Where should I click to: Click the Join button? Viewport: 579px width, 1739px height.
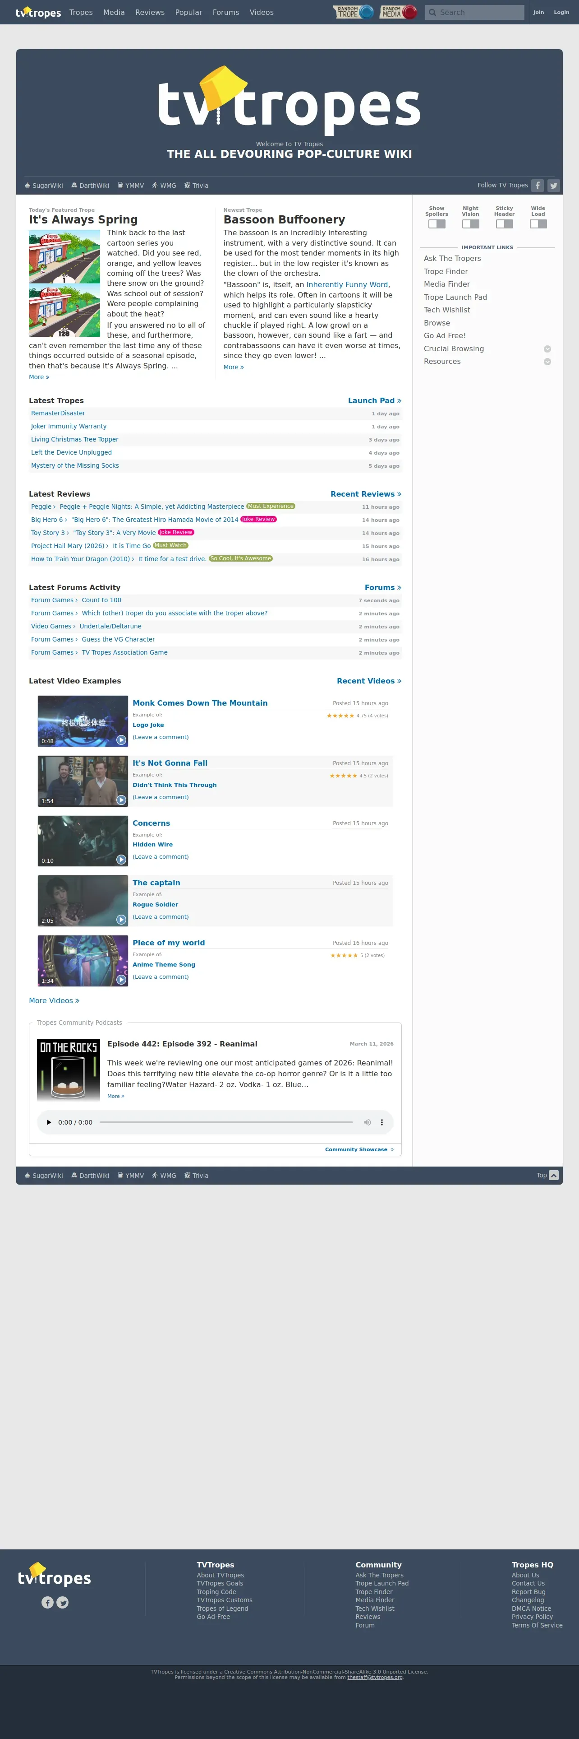point(538,12)
